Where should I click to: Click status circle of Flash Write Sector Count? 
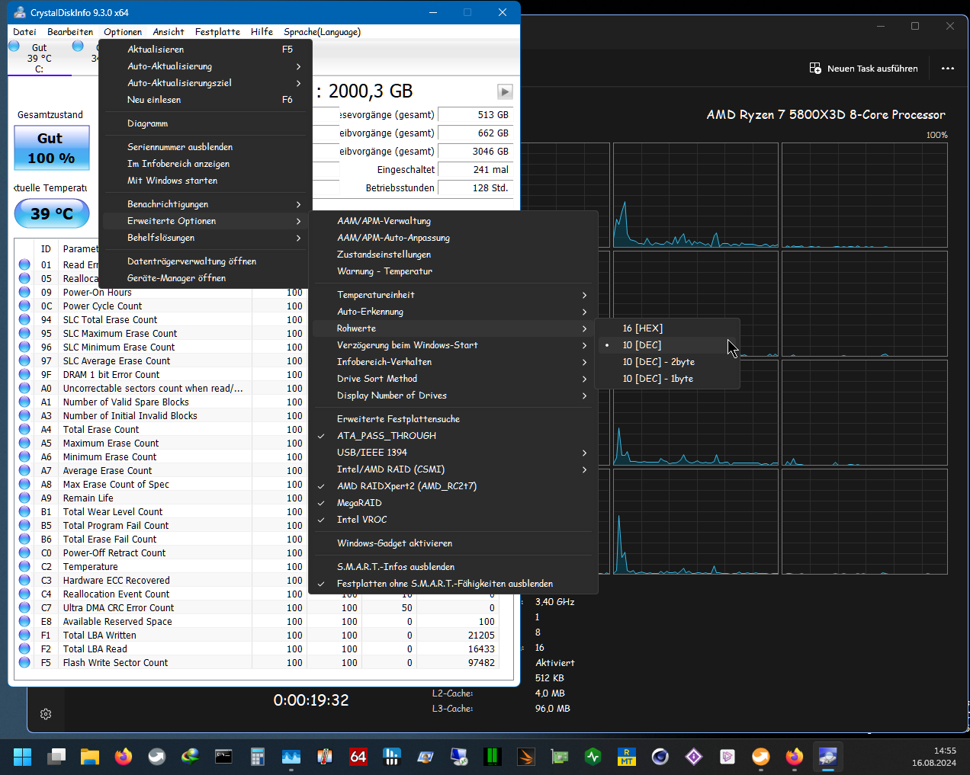coord(24,662)
